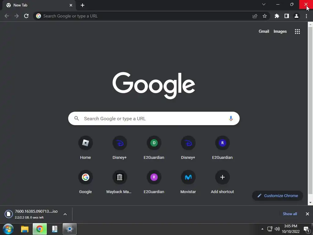Click the magnifier icon in search box

77,118
